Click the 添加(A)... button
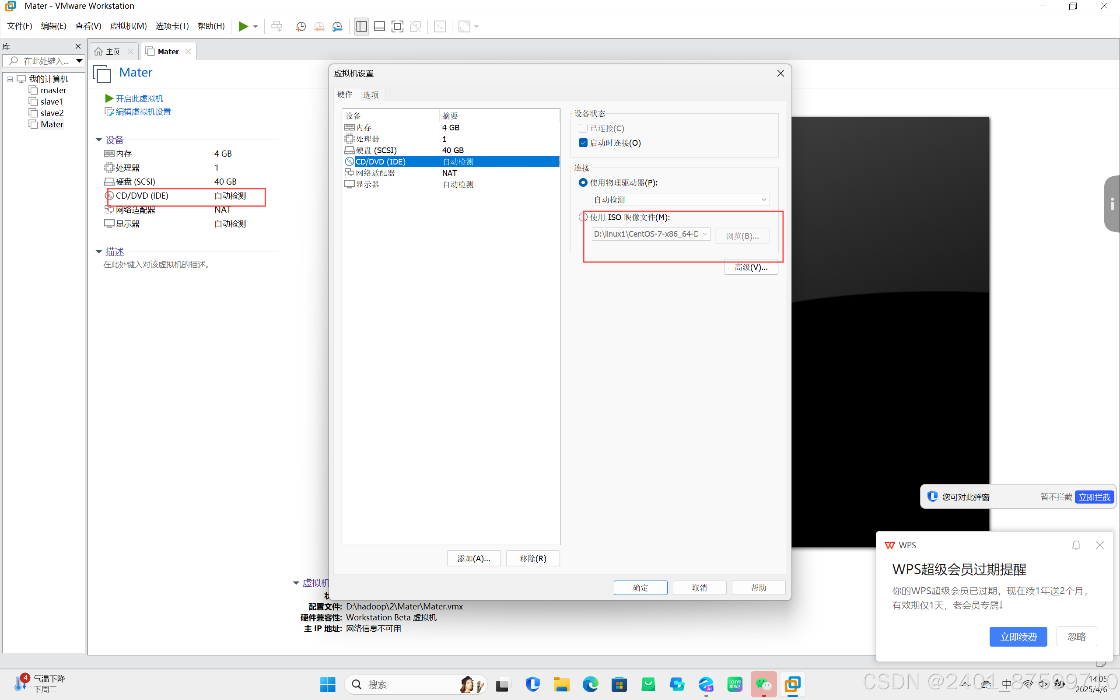The width and height of the screenshot is (1120, 700). (473, 558)
